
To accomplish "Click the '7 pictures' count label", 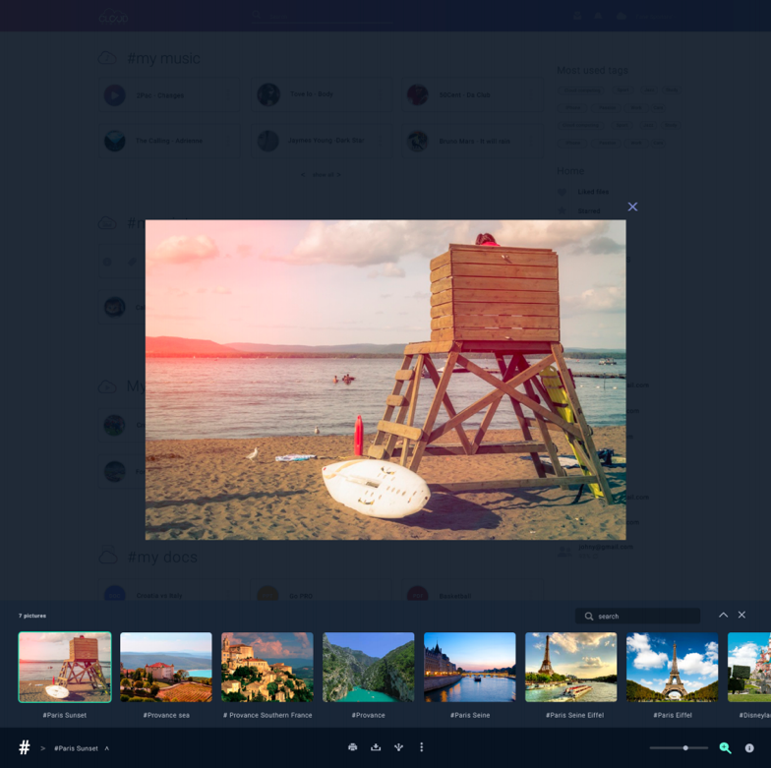I will (32, 616).
